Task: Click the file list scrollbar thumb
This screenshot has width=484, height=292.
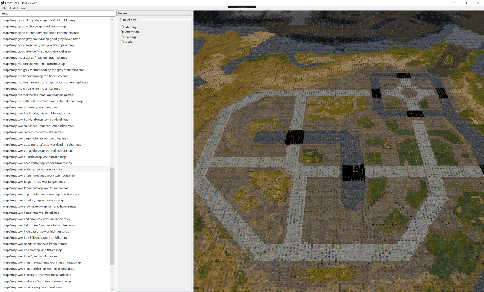Action: point(112,216)
